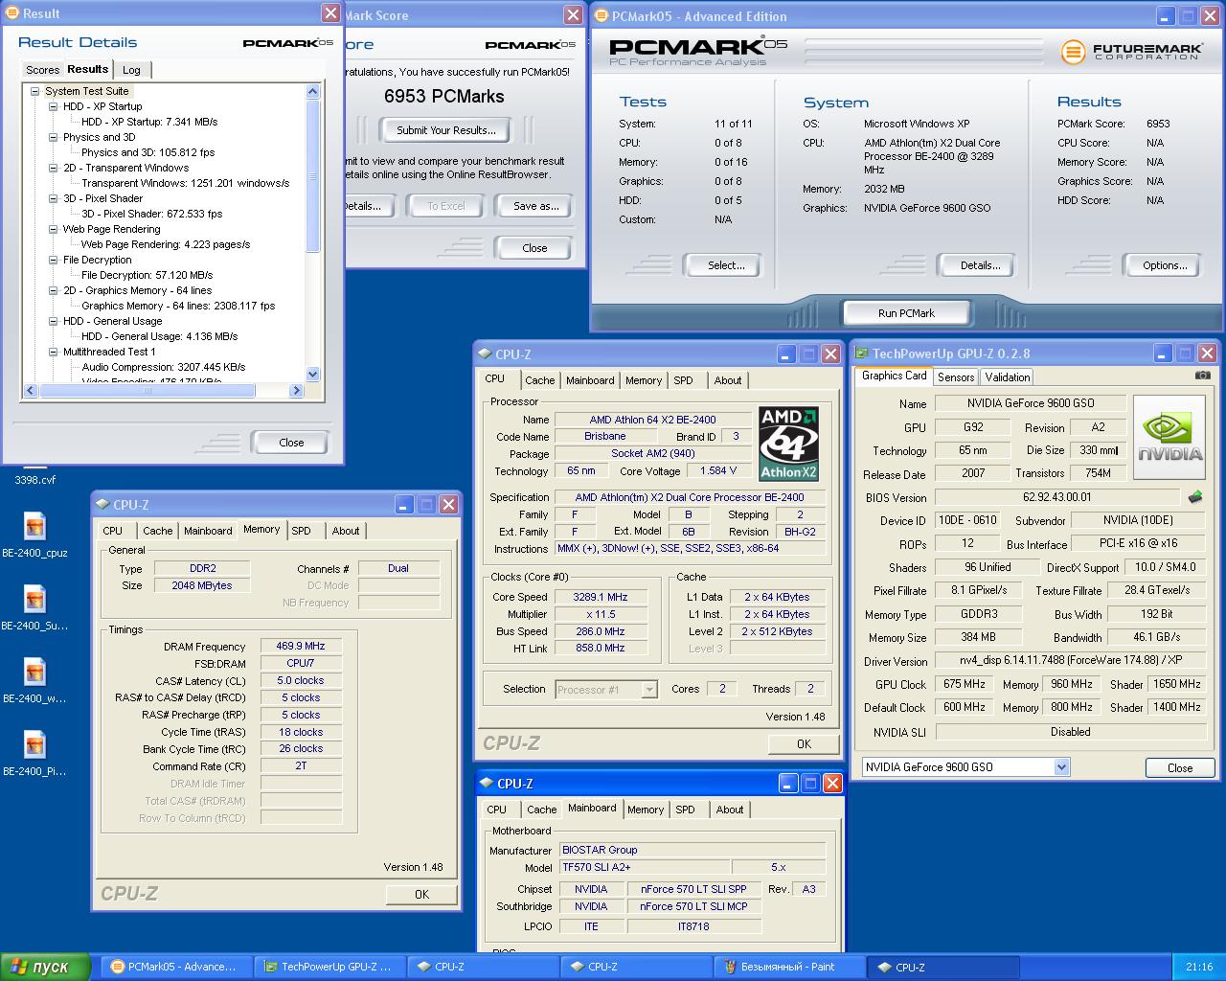Collapse 2D - Transparent Windows node
1226x981 pixels.
coord(54,168)
